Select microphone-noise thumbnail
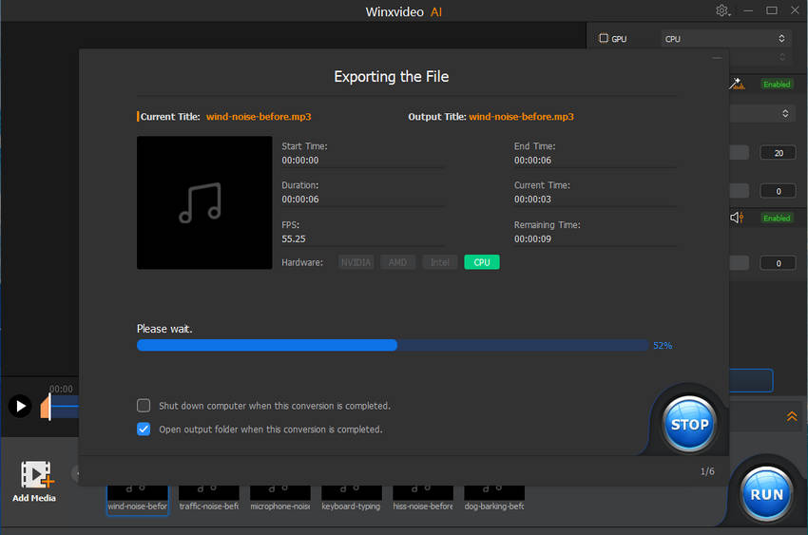 coord(279,499)
